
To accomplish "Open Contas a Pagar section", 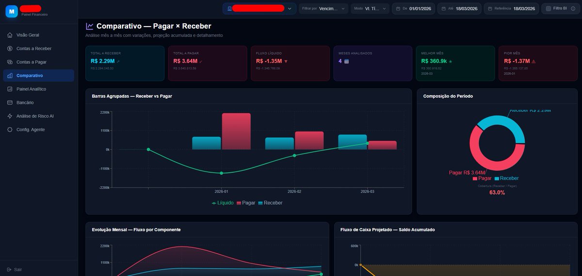I will (x=39, y=62).
